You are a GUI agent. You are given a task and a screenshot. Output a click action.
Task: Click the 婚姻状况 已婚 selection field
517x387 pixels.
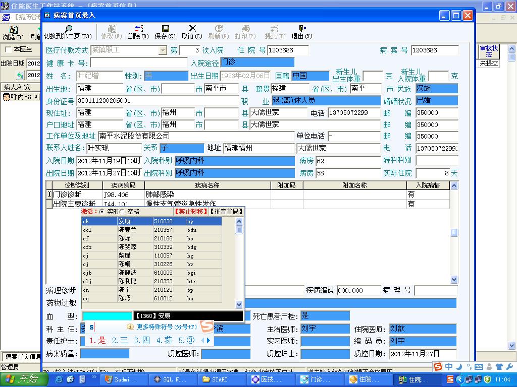(x=437, y=100)
